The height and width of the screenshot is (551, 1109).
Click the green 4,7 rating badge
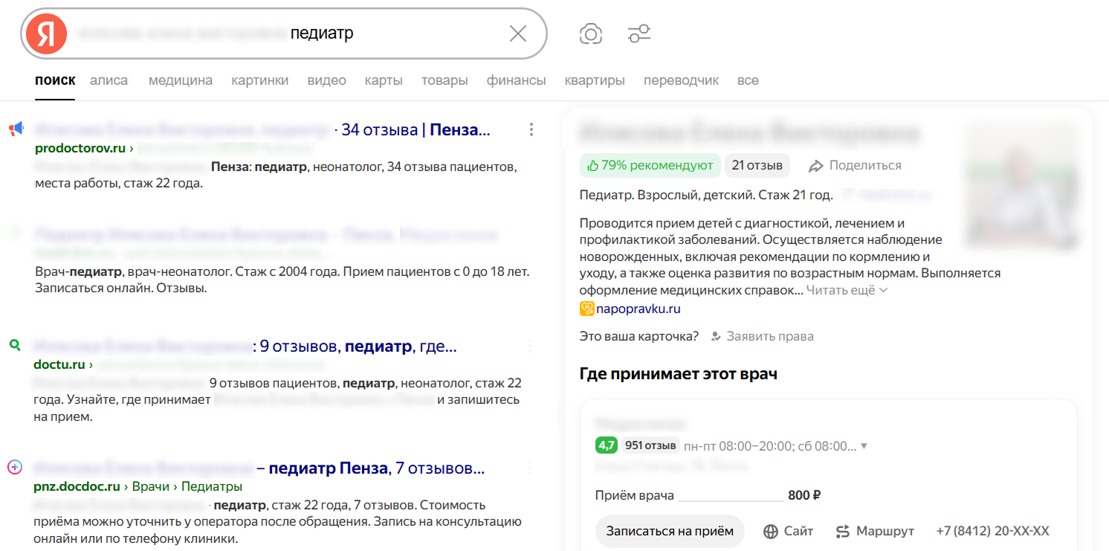(607, 445)
